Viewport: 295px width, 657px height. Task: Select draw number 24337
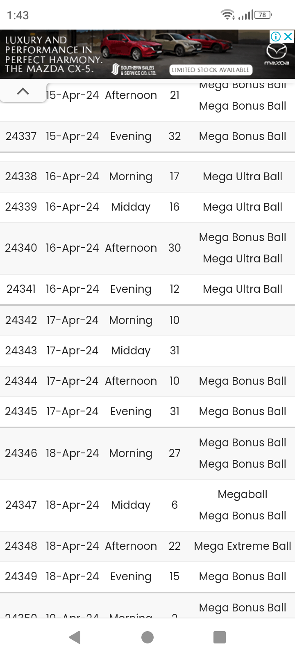[21, 136]
